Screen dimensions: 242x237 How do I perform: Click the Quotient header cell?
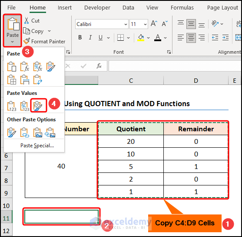click(131, 129)
